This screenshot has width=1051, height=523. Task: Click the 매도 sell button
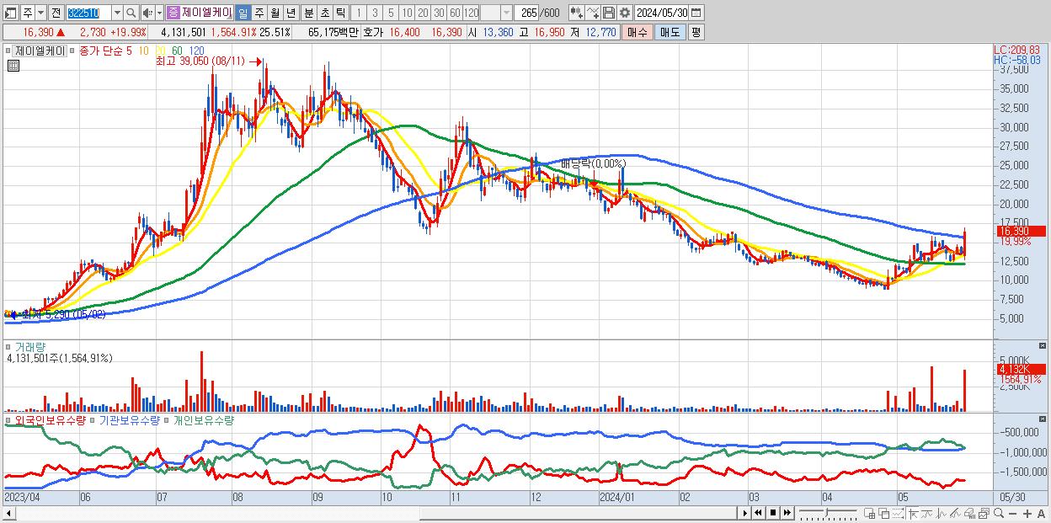(670, 32)
